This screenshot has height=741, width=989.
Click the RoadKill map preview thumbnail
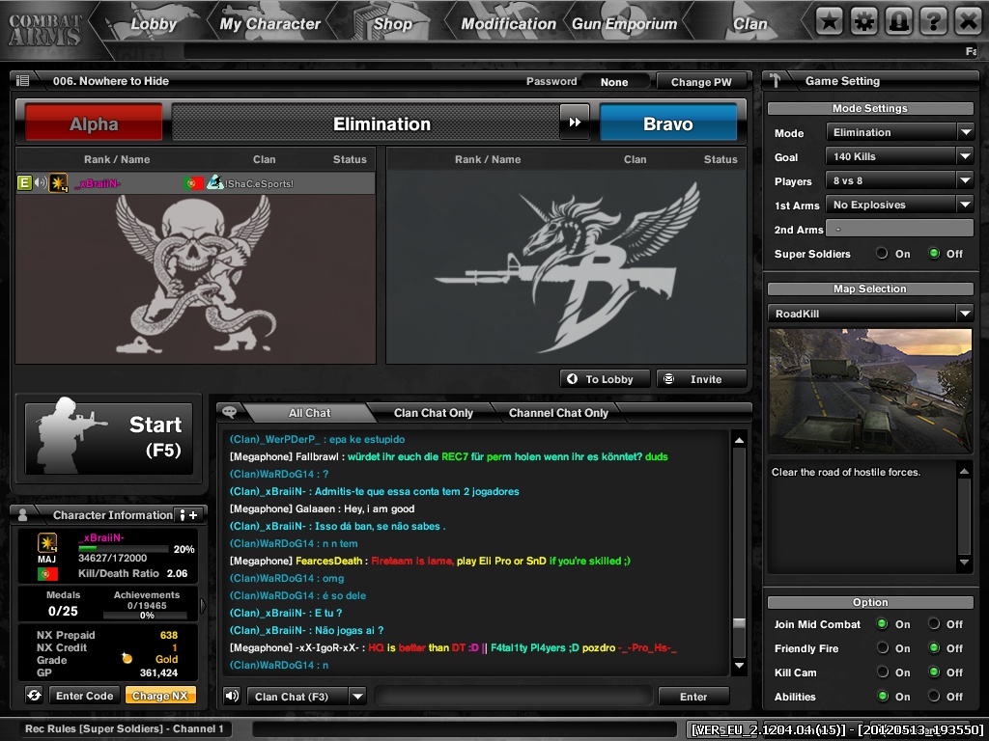tap(870, 391)
